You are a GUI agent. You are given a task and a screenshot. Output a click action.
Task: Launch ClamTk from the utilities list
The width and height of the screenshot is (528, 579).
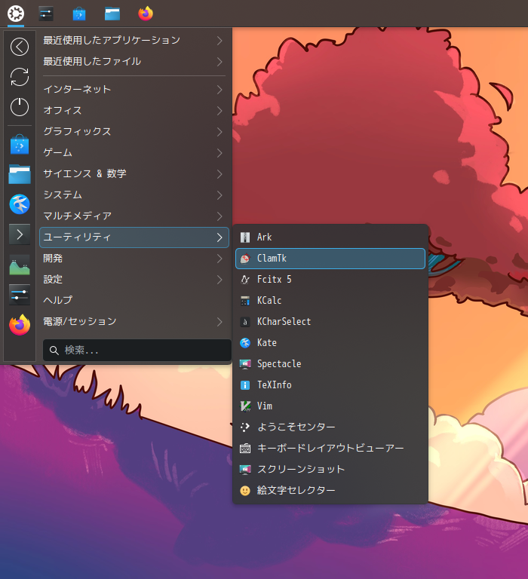(x=330, y=259)
